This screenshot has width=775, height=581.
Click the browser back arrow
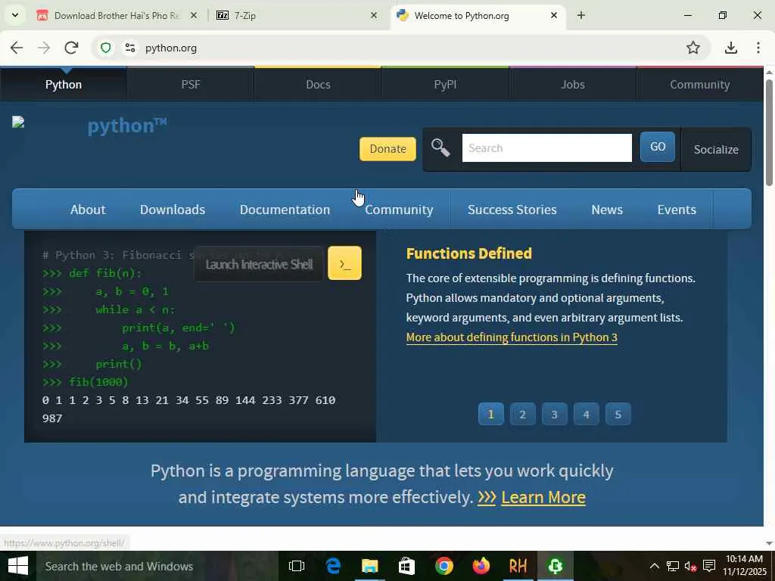point(17,48)
